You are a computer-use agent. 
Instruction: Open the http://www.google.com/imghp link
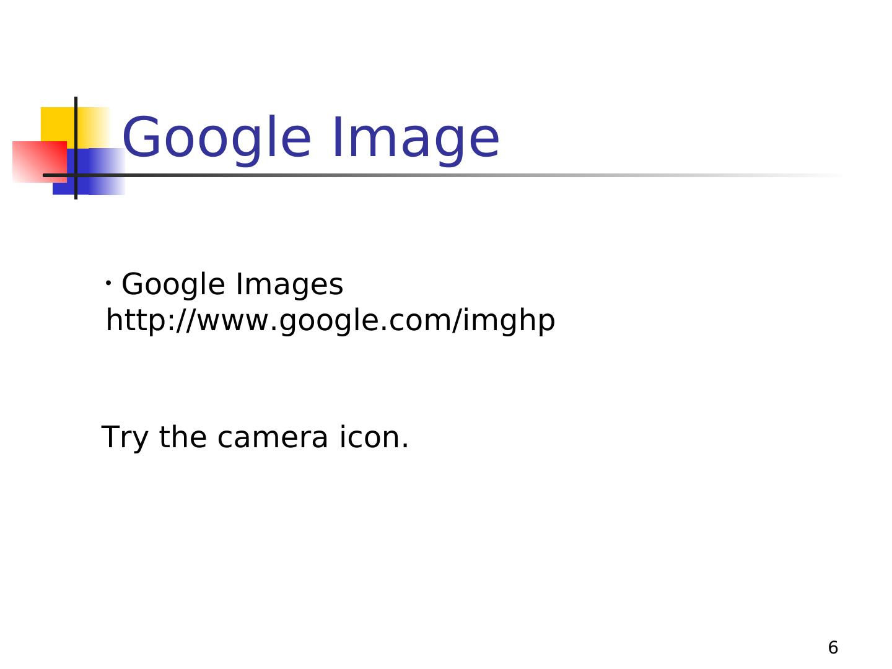(x=331, y=321)
